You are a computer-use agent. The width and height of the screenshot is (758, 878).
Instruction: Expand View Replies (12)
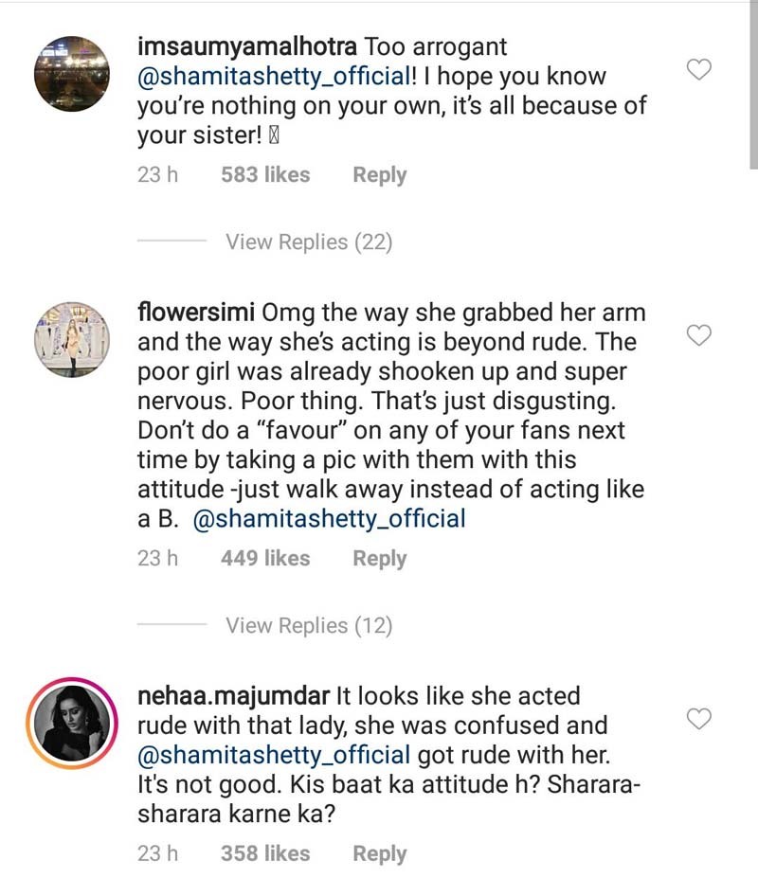309,625
